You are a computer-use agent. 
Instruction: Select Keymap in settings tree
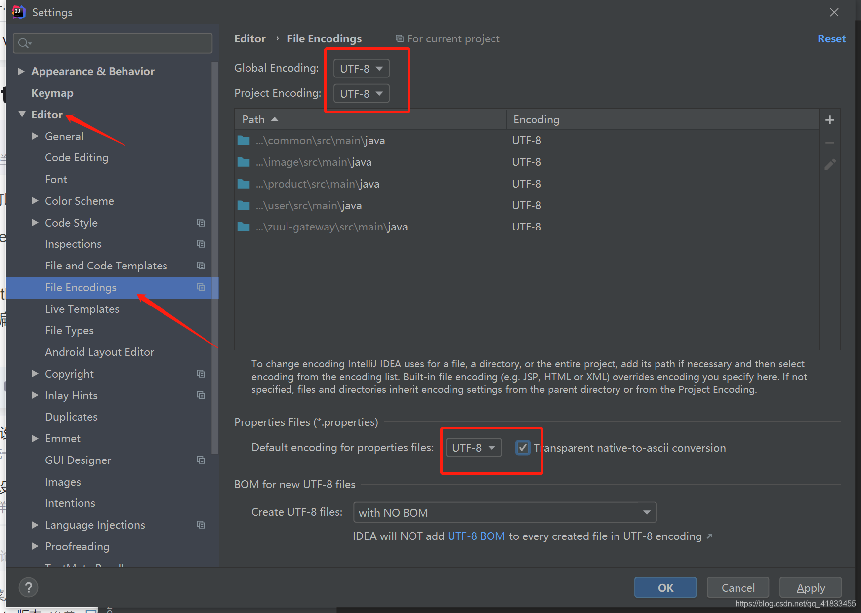click(x=52, y=93)
